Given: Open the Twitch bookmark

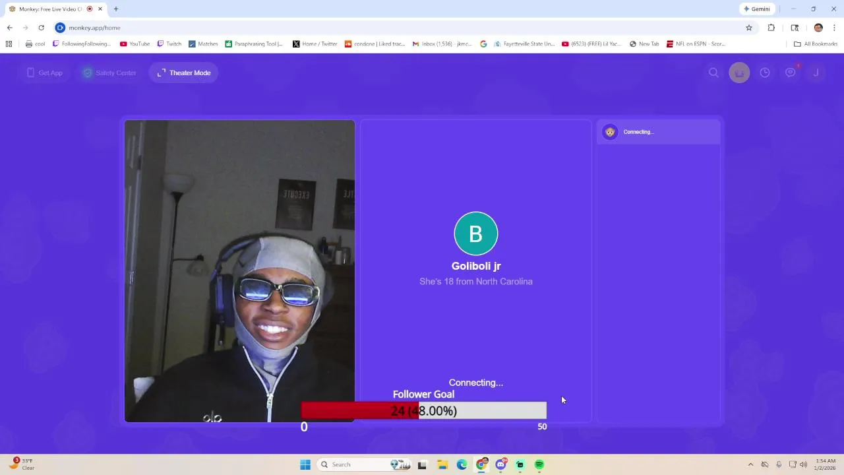Looking at the screenshot, I should pyautogui.click(x=169, y=44).
